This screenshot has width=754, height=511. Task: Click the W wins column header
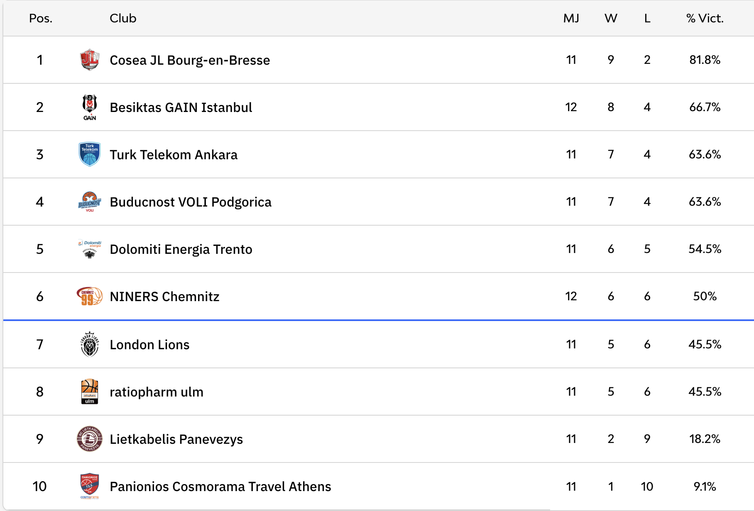(611, 18)
